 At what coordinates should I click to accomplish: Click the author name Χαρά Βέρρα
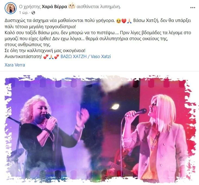point(54,7)
